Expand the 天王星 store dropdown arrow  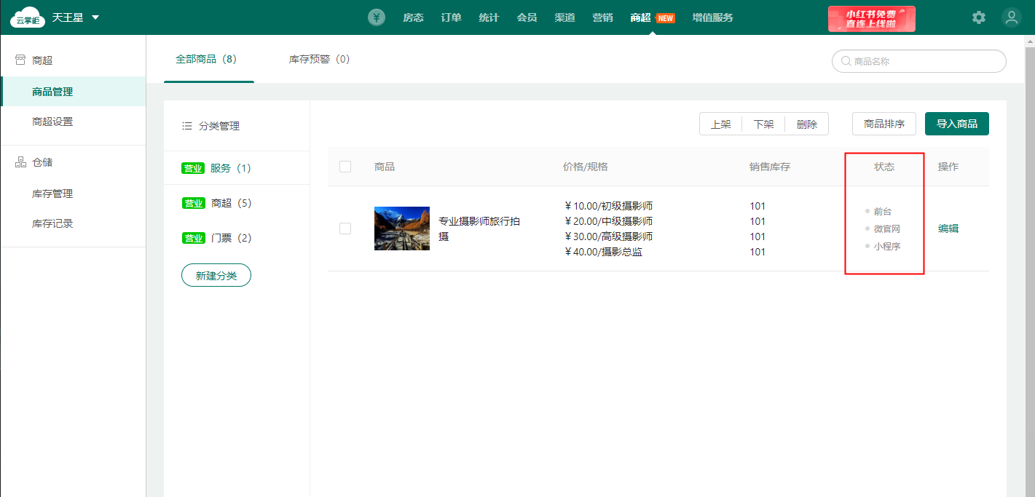(95, 17)
